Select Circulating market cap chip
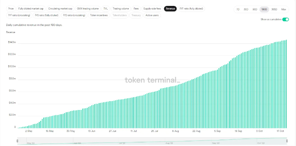This screenshot has width=296, height=146. click(60, 9)
